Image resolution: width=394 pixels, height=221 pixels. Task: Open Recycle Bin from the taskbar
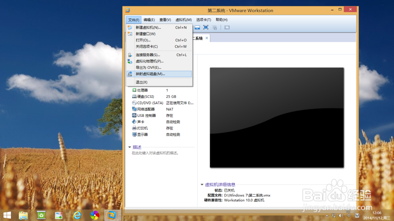coord(41,215)
